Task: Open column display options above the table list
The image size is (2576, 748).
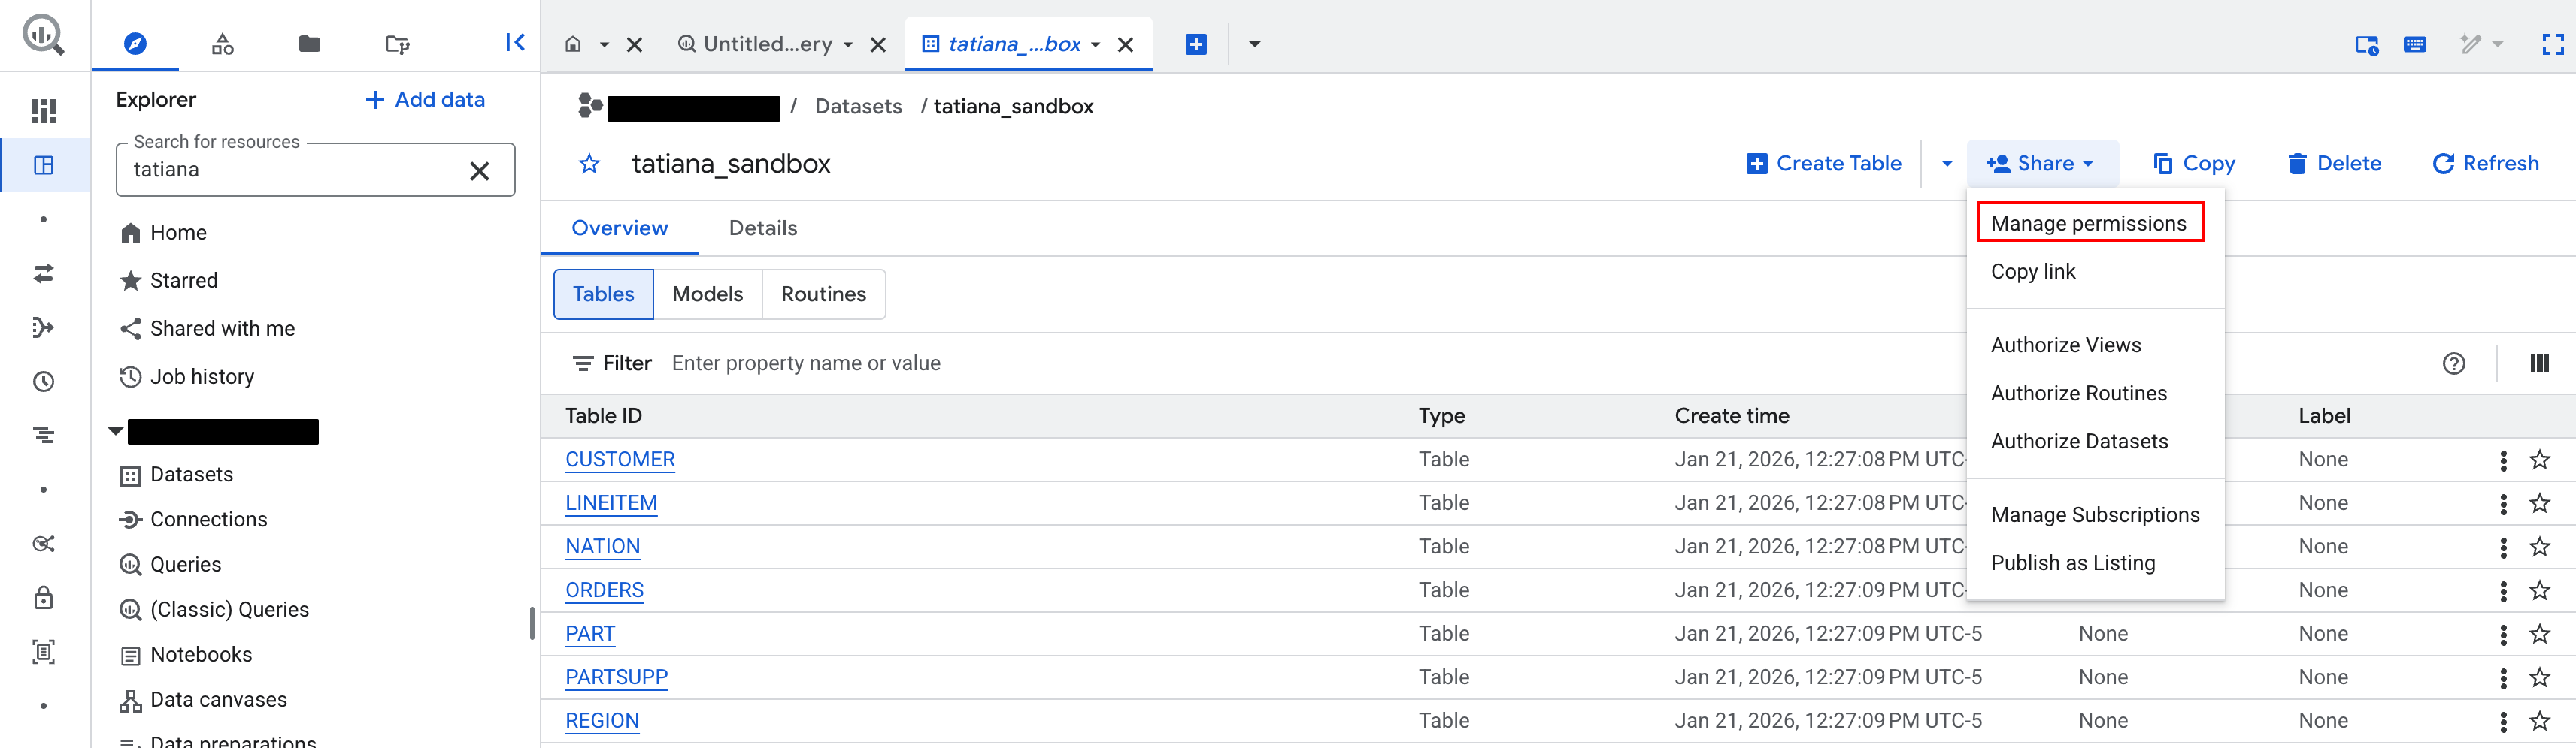Action: (2541, 363)
